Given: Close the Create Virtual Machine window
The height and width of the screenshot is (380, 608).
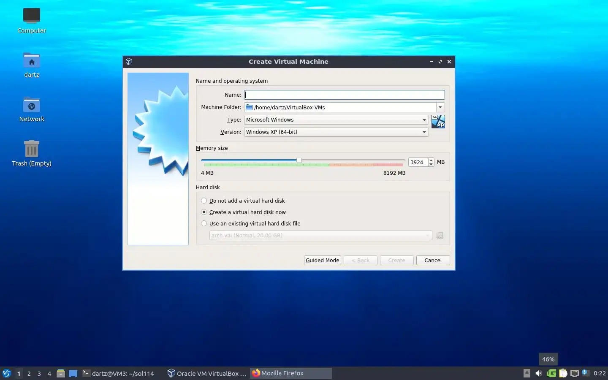Looking at the screenshot, I should (x=449, y=62).
